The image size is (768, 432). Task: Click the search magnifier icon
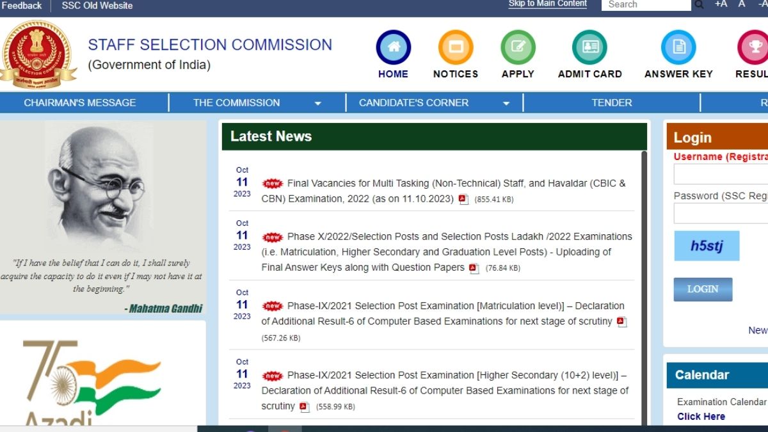click(x=699, y=5)
